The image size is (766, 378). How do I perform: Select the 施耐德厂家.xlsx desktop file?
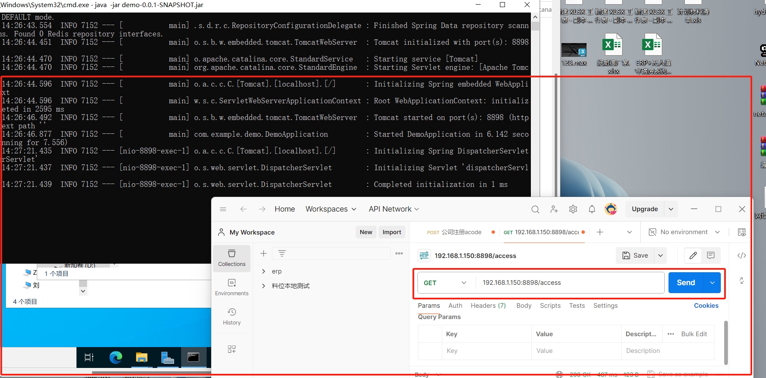[x=613, y=54]
